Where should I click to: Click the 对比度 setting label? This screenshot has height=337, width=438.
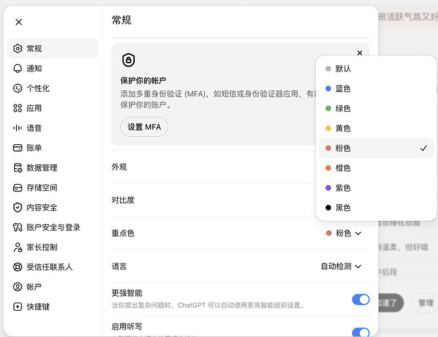coord(123,200)
